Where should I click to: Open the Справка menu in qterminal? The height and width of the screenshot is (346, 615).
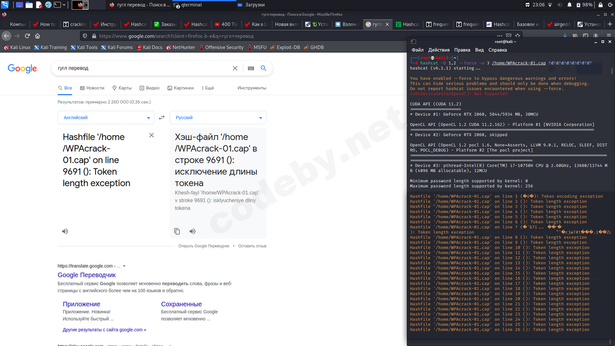point(497,50)
